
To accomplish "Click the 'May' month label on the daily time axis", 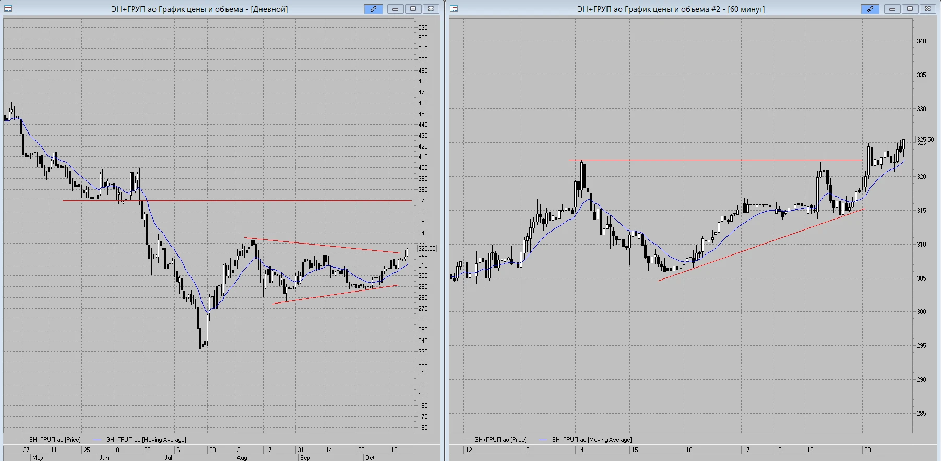I will click(38, 458).
